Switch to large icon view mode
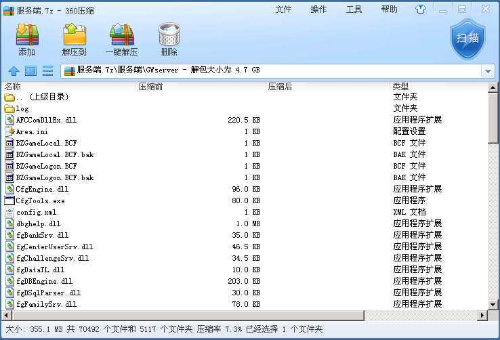The image size is (500, 340). coord(30,70)
